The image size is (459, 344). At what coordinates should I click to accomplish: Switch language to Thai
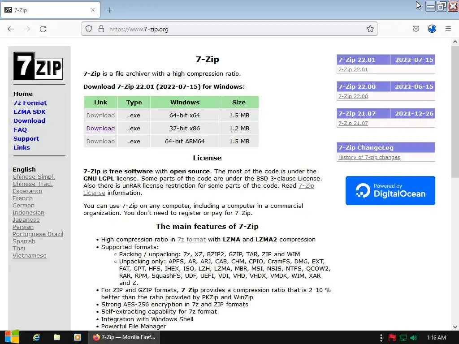pyautogui.click(x=19, y=248)
